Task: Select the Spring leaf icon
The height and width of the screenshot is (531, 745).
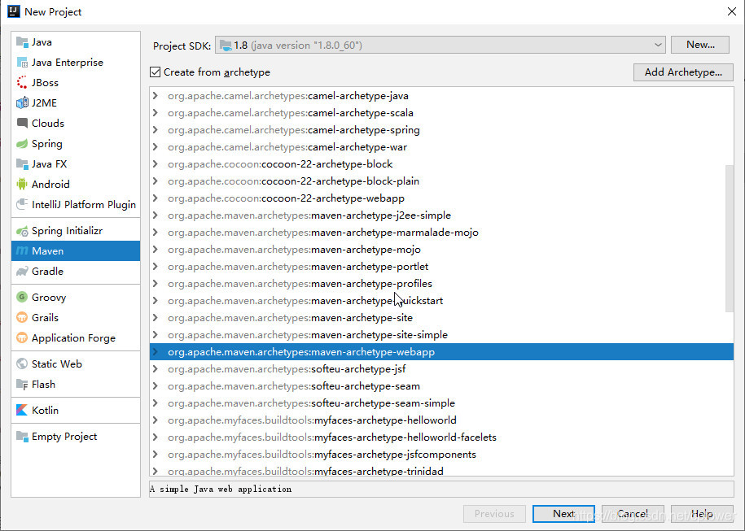Action: (x=22, y=144)
